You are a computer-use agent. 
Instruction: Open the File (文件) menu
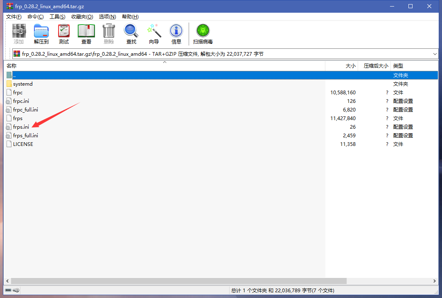(x=14, y=17)
